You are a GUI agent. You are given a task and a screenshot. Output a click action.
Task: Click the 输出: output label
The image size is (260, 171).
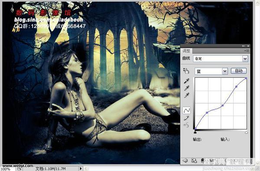(197, 139)
